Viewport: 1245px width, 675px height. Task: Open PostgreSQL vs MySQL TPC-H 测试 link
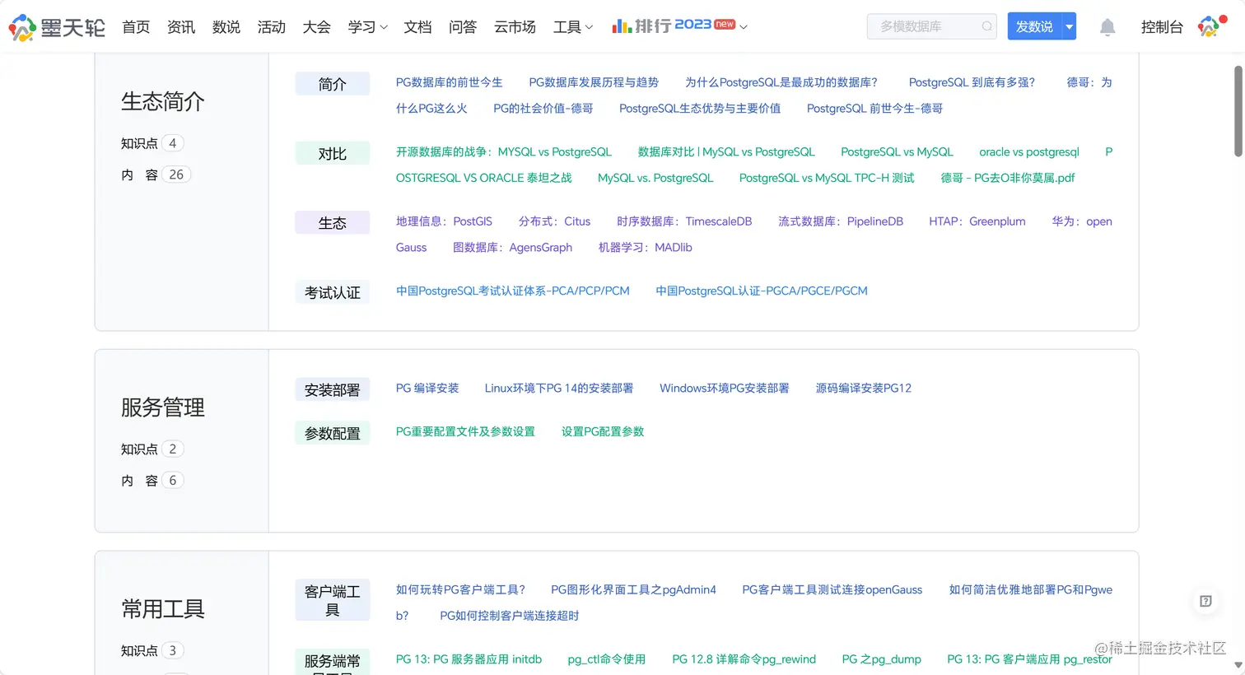pos(827,178)
